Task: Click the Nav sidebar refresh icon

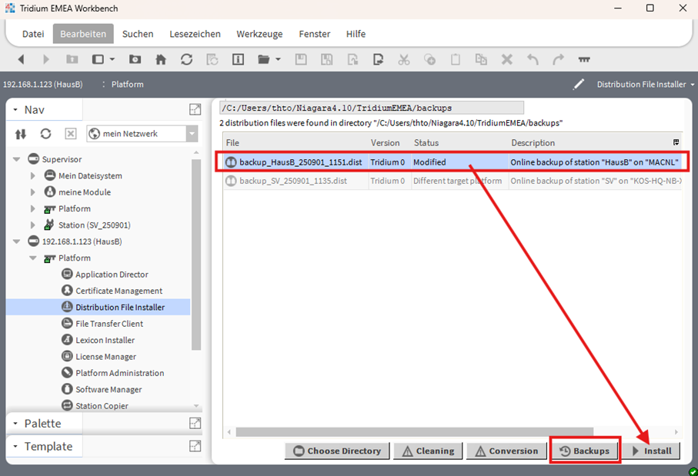Action: 46,134
